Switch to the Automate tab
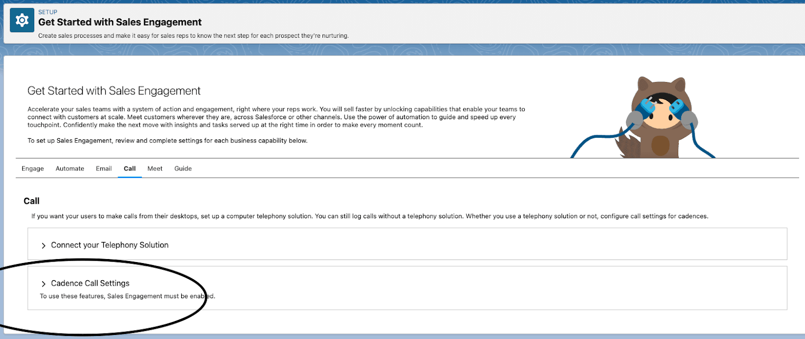Screen dimensions: 805x339 click(70, 168)
